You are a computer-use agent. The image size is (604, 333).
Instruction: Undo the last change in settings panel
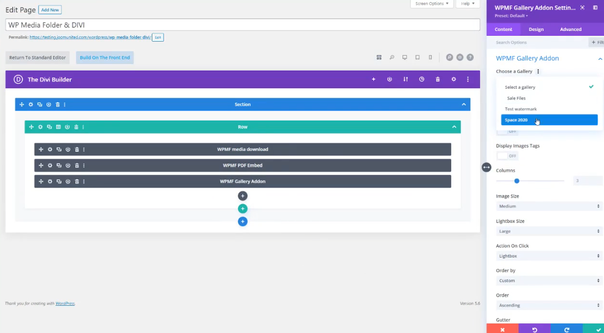coord(535,329)
